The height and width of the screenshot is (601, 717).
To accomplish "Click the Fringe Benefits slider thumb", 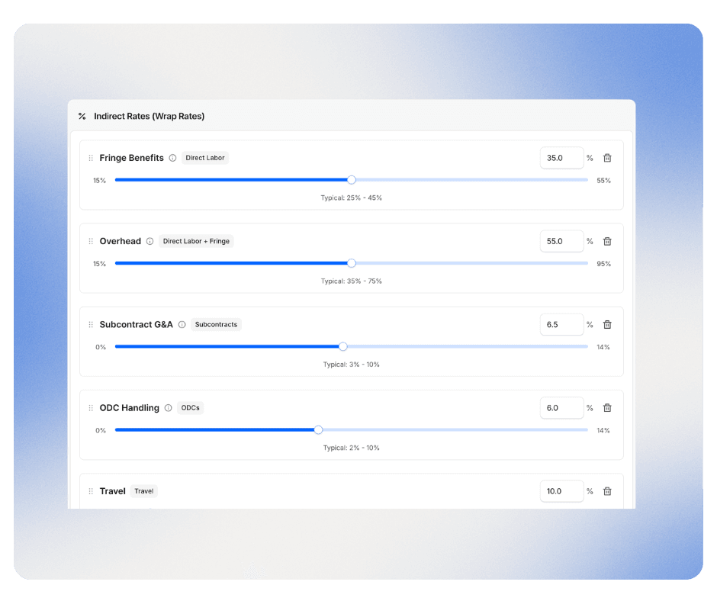I will [x=351, y=180].
